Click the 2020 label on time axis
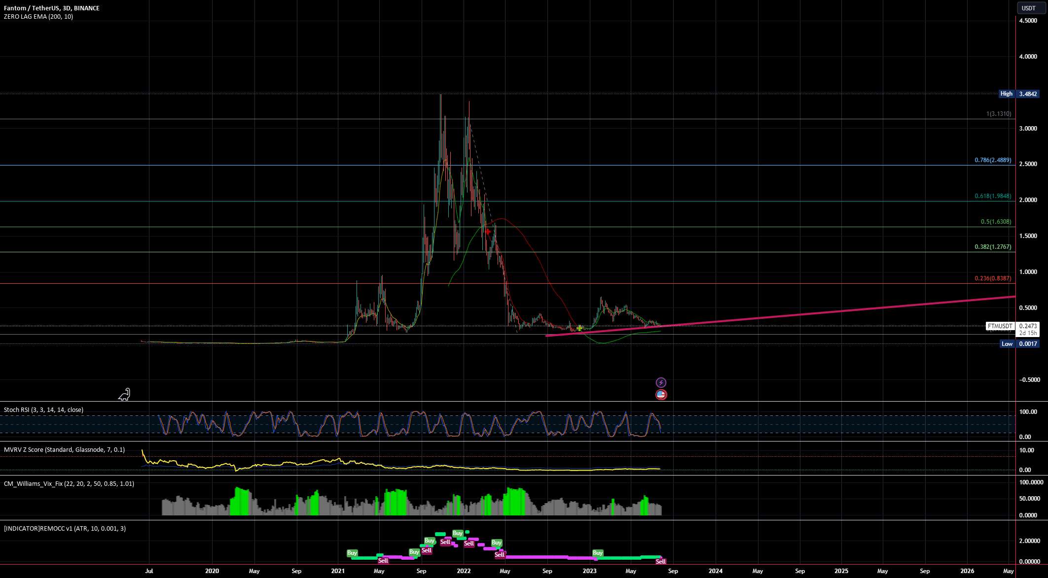This screenshot has height=578, width=1048. (212, 571)
